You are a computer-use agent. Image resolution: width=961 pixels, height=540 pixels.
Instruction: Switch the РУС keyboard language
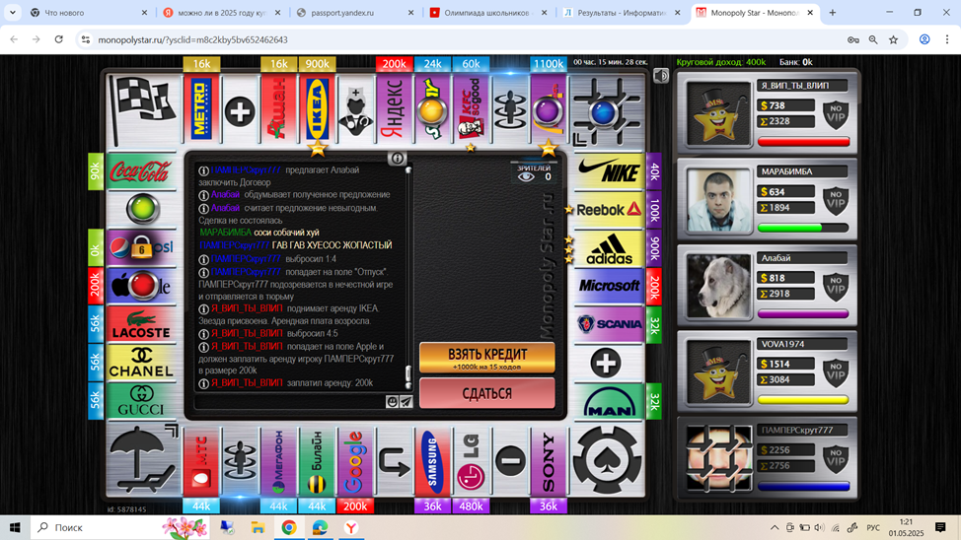pyautogui.click(x=873, y=527)
